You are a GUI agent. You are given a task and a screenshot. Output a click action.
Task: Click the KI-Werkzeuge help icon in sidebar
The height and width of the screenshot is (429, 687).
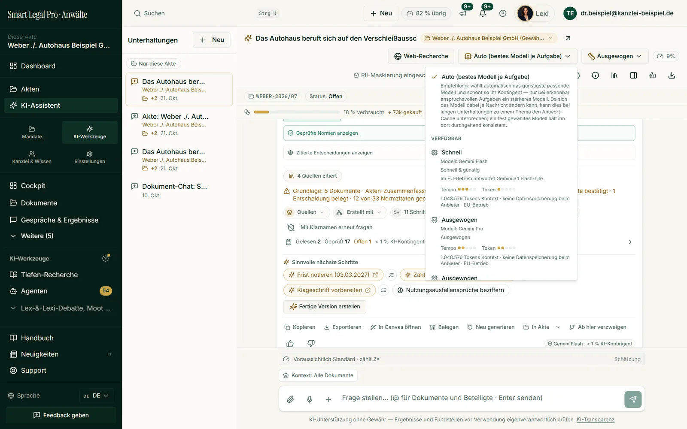coord(106,258)
